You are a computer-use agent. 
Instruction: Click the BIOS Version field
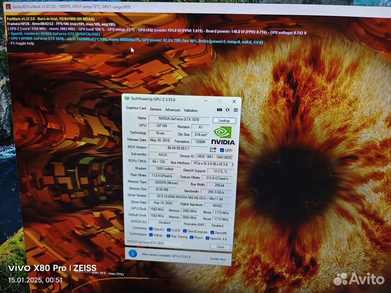coord(178,148)
